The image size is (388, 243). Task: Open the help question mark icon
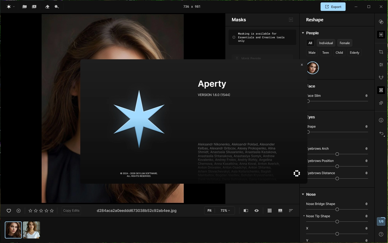tap(381, 234)
